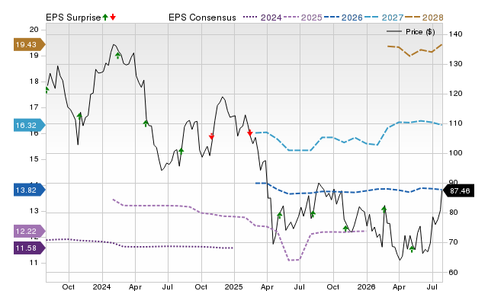Click green surprise arrow in August 2024
Screen dimensions: 488x291
point(181,152)
